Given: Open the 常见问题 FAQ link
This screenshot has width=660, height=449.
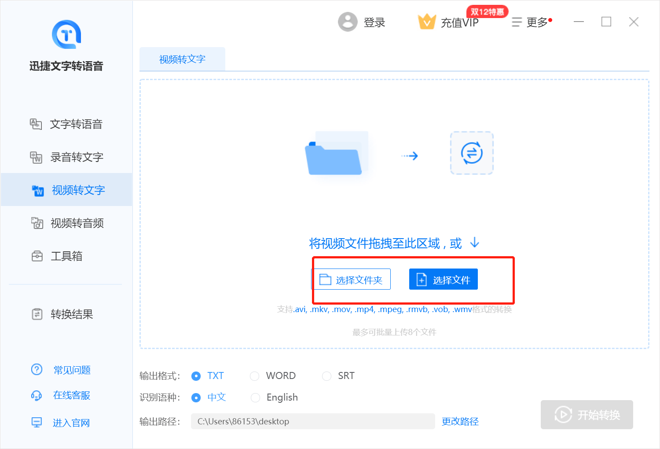Looking at the screenshot, I should pyautogui.click(x=72, y=370).
